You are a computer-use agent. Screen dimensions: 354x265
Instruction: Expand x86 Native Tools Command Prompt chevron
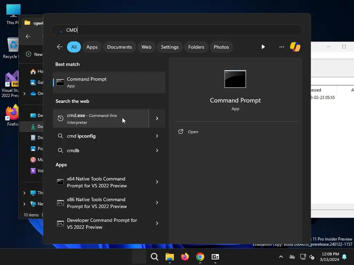[x=157, y=203]
